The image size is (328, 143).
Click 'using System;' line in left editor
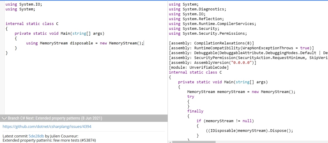click(x=20, y=9)
